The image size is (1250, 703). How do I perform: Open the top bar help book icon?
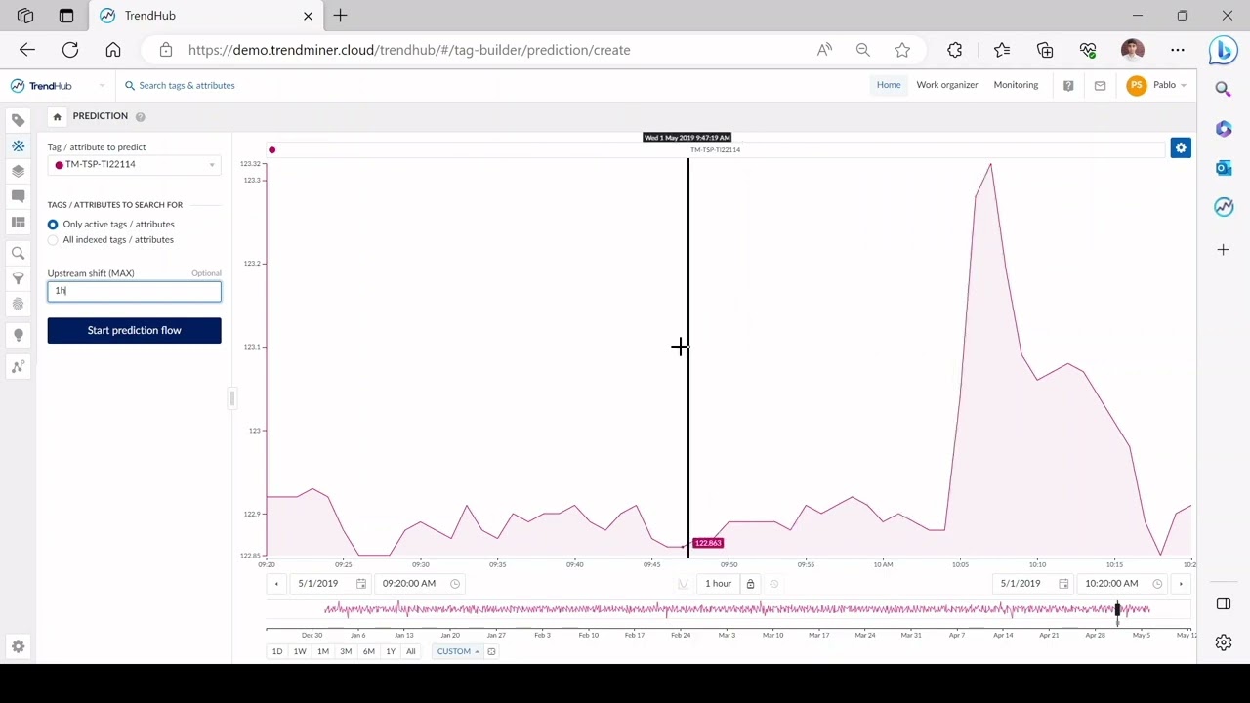[1068, 86]
